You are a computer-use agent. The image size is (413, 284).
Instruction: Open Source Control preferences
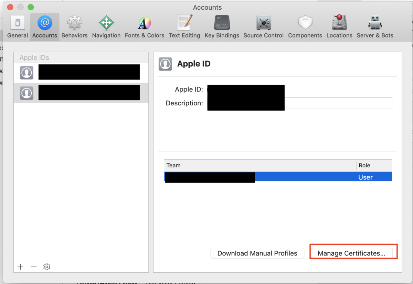pos(264,27)
